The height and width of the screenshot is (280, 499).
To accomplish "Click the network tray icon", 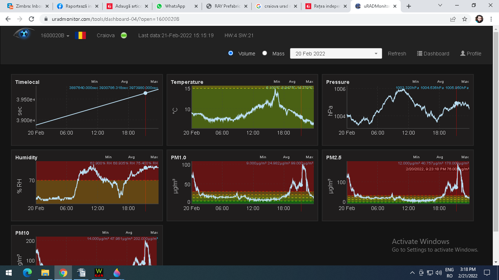I will coord(430,273).
